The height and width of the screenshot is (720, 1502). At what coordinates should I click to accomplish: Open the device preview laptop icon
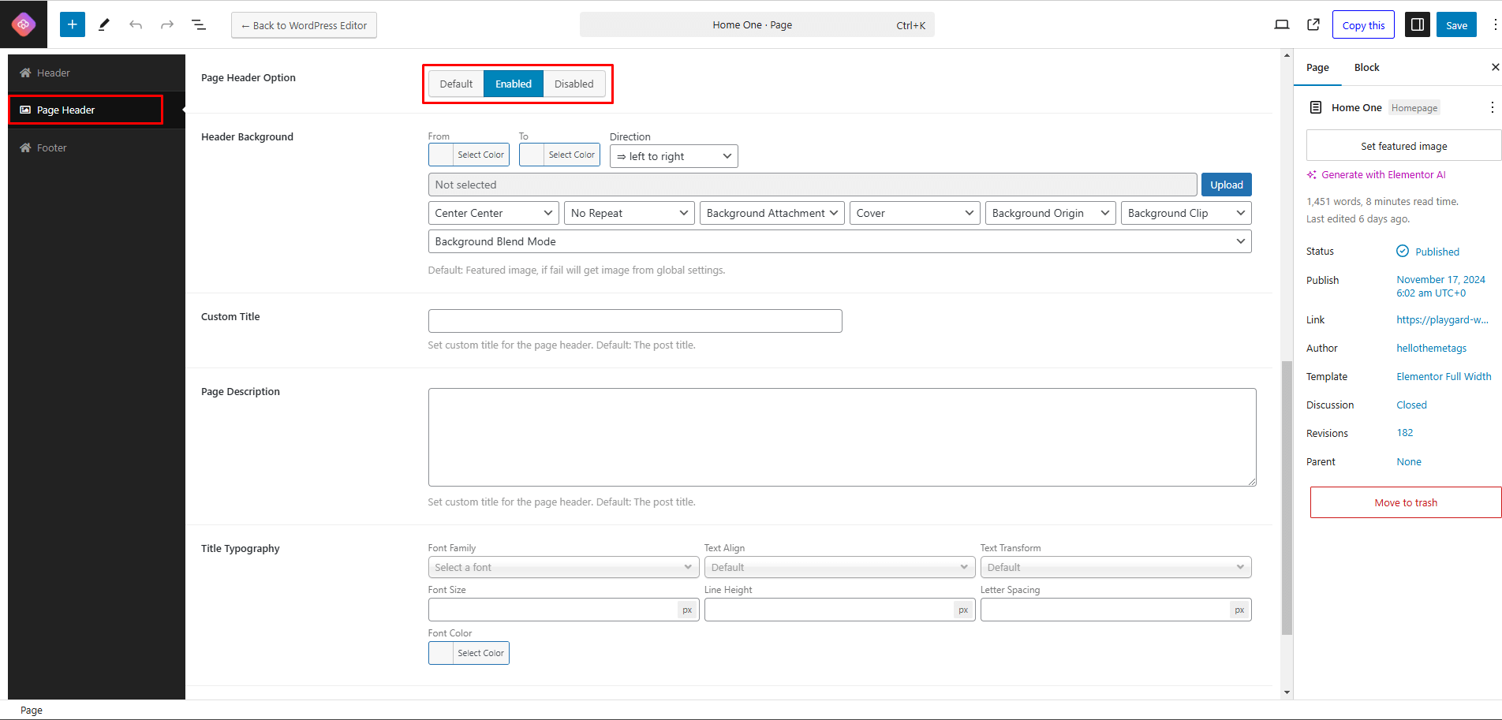tap(1282, 24)
